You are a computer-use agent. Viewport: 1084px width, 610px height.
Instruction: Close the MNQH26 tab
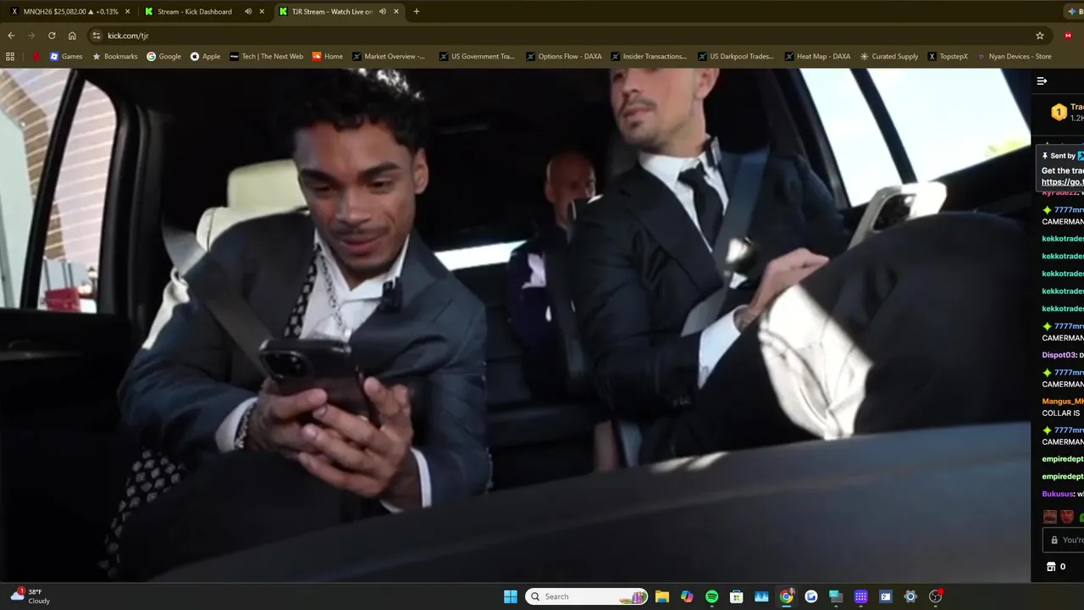click(x=128, y=12)
